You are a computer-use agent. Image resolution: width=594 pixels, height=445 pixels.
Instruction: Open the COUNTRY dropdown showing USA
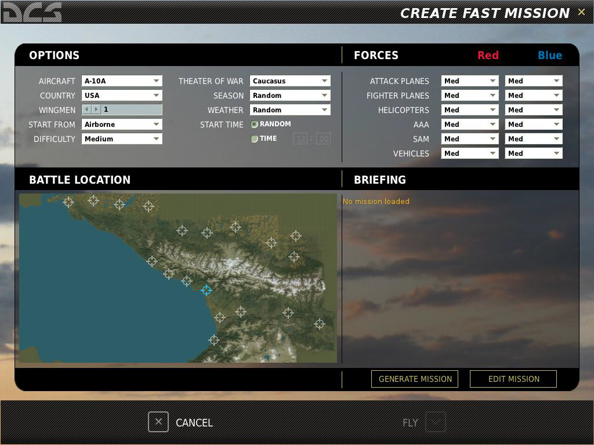[122, 96]
